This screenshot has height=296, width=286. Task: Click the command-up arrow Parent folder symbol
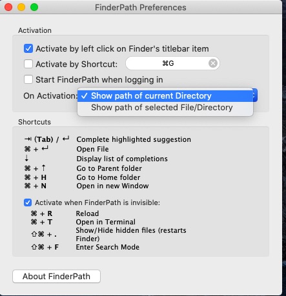pyautogui.click(x=35, y=168)
